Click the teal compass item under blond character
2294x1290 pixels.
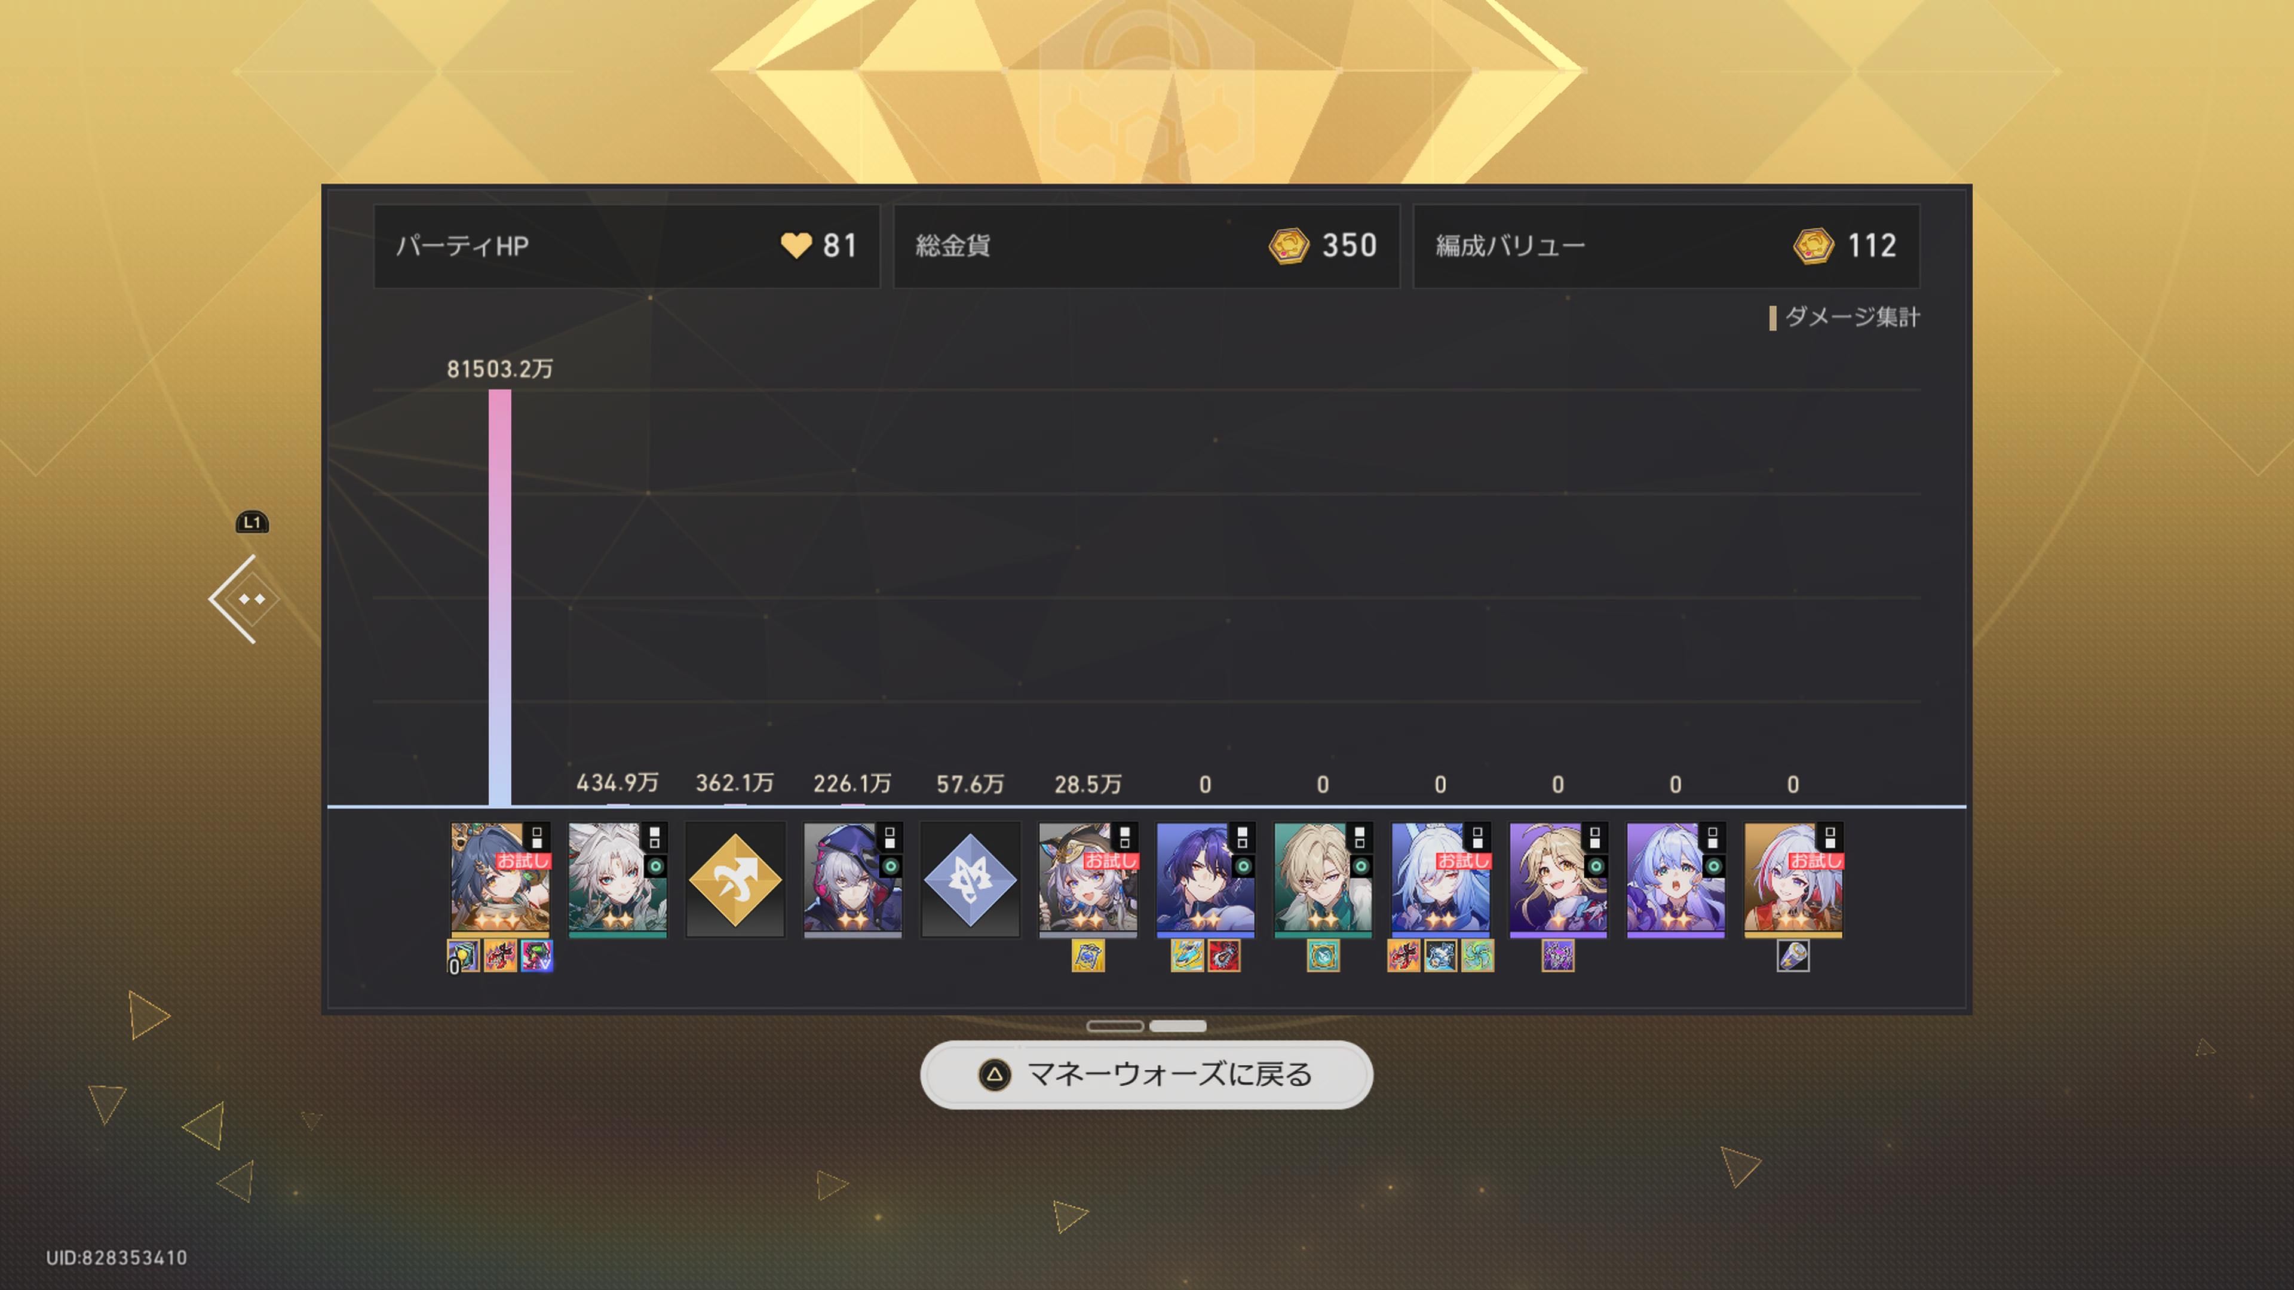(1323, 956)
